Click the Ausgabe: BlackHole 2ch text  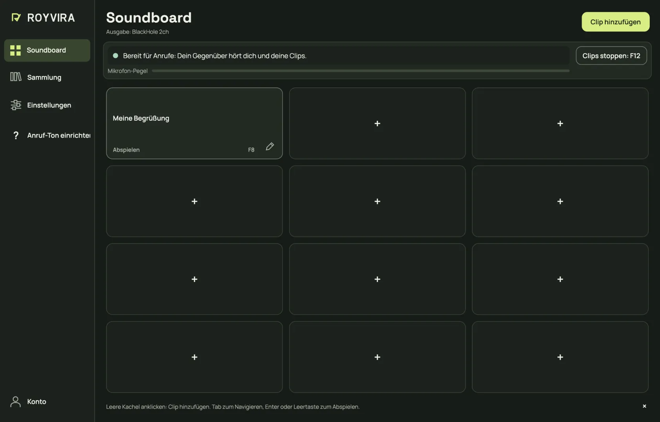click(137, 32)
